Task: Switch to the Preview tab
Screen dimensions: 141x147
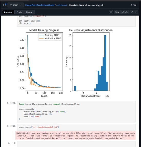Action: tap(8, 12)
